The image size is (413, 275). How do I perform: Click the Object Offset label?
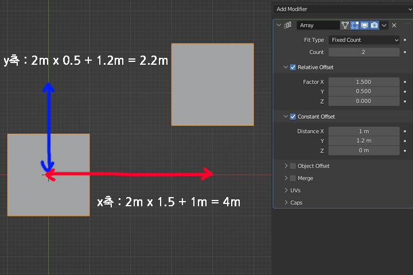[314, 166]
